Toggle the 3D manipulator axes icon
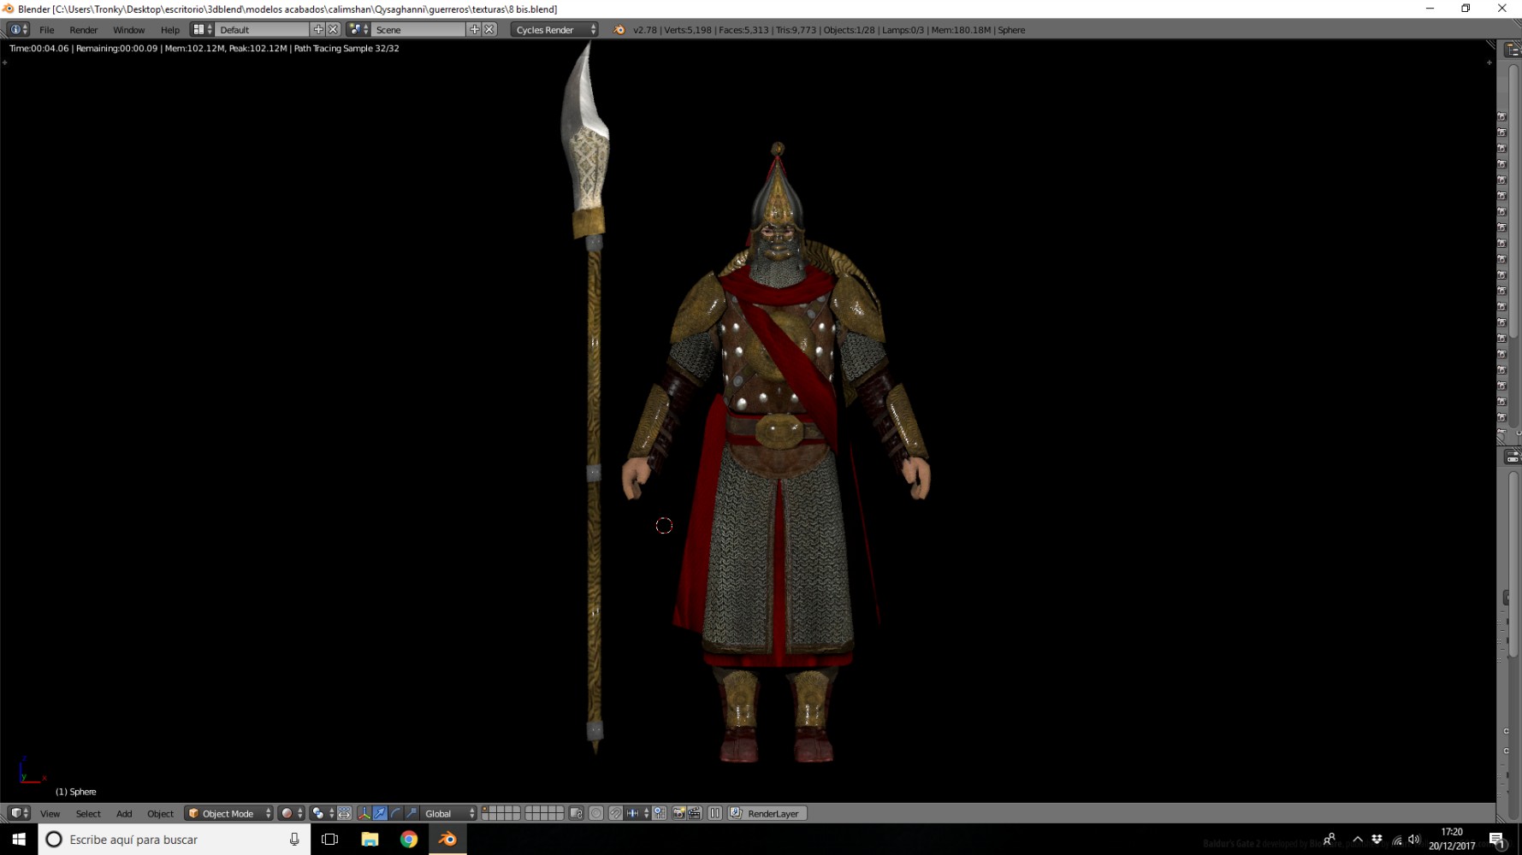The height and width of the screenshot is (855, 1522). pos(364,814)
